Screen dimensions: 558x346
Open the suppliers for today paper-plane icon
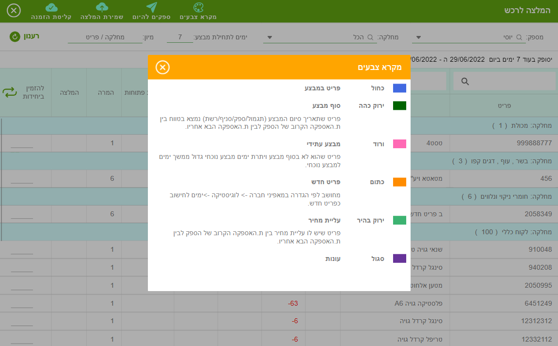pyautogui.click(x=152, y=7)
